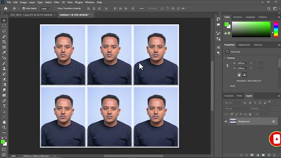
Task: Toggle lock all in Layers panel
Action: [250, 114]
